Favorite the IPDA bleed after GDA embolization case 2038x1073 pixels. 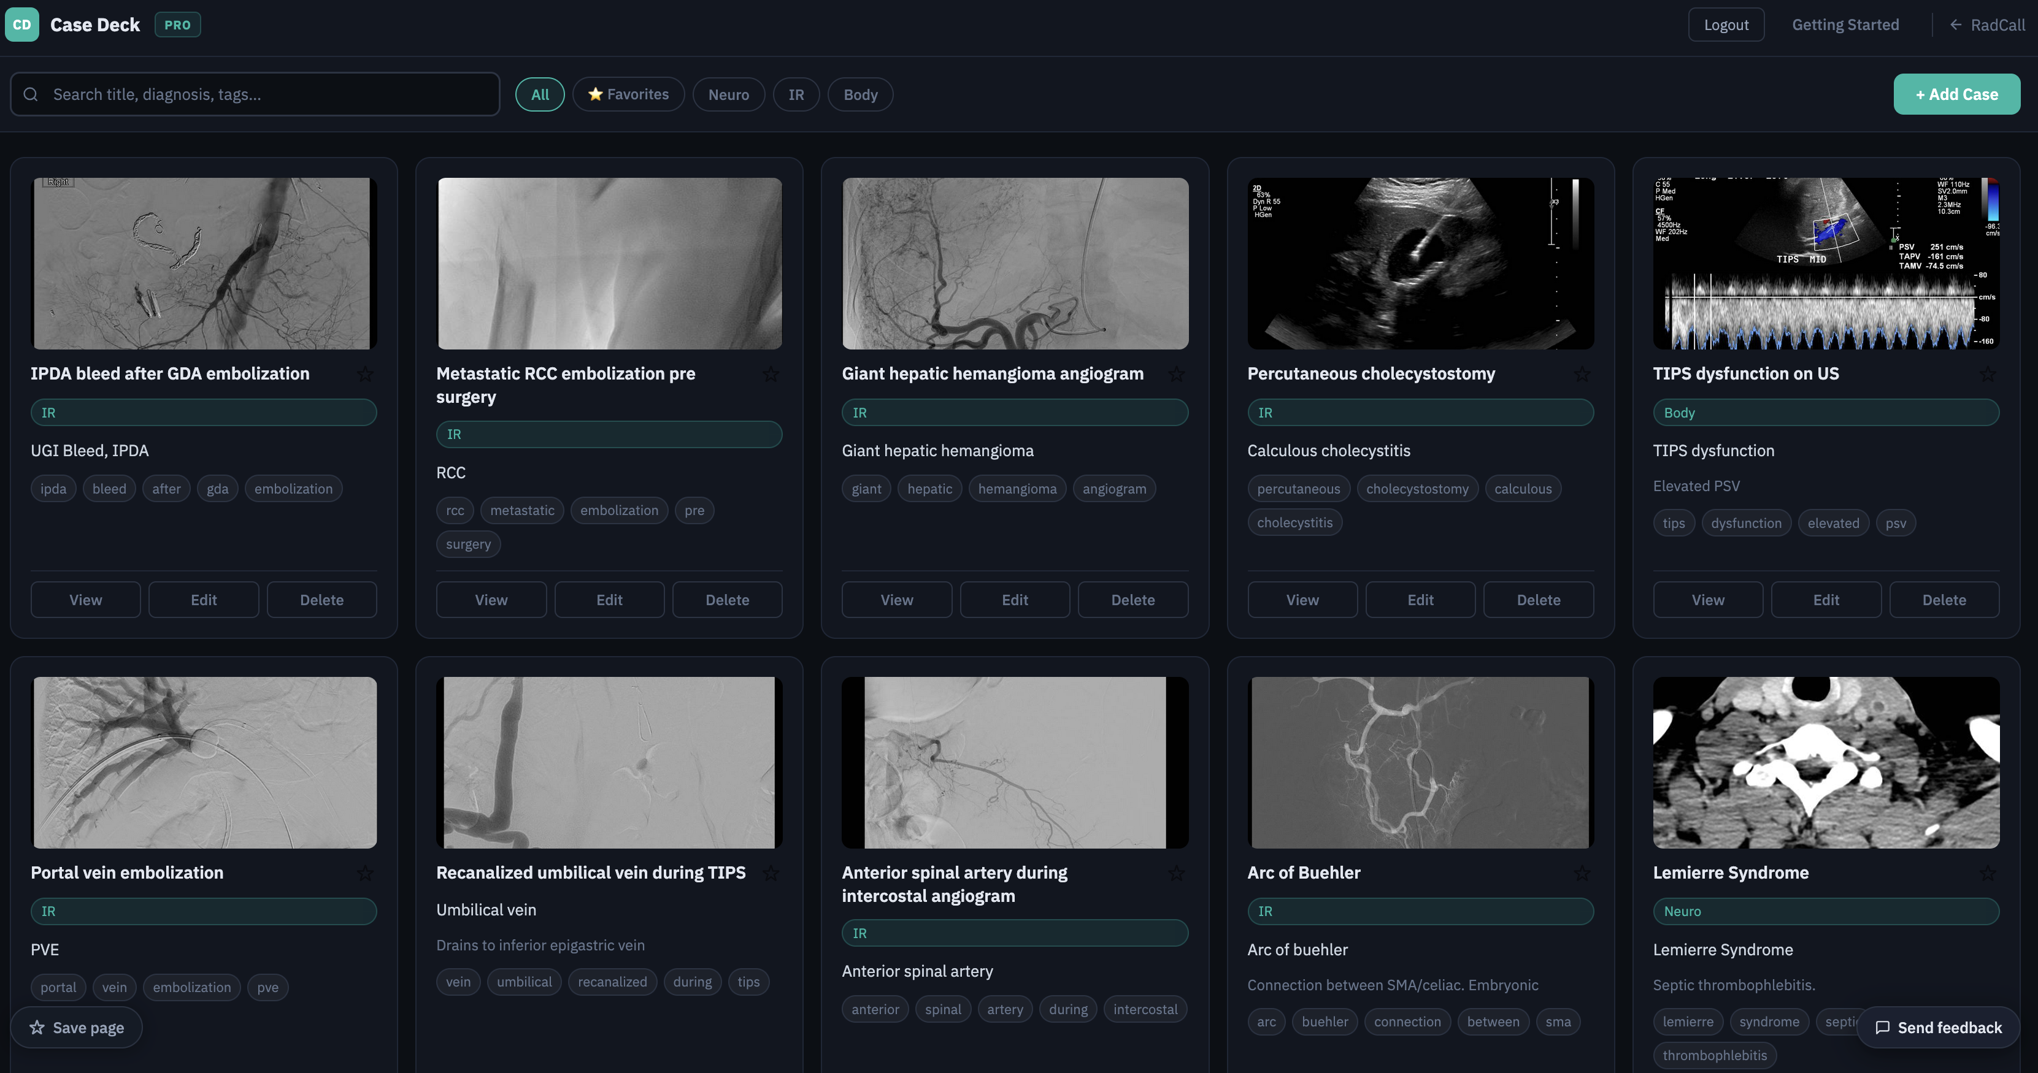pos(366,373)
